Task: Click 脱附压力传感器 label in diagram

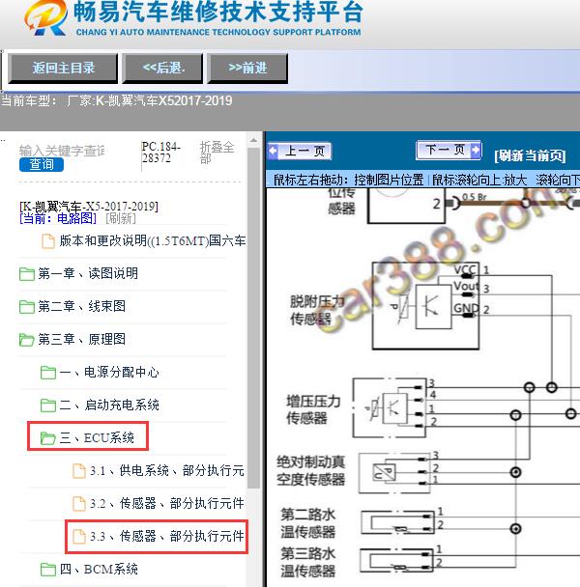Action: pyautogui.click(x=316, y=310)
